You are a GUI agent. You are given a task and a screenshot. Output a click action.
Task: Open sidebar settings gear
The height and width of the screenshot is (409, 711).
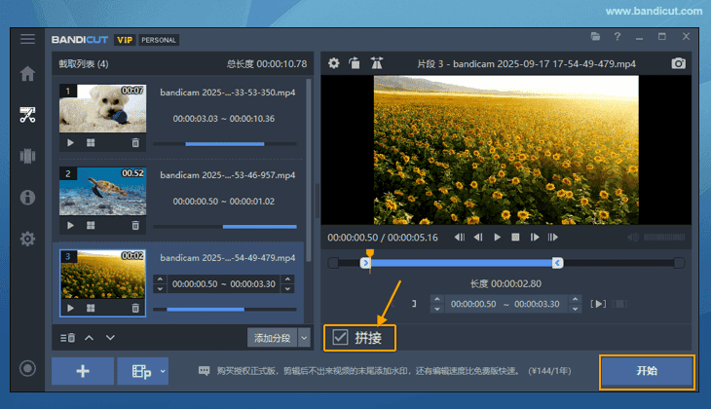[27, 239]
